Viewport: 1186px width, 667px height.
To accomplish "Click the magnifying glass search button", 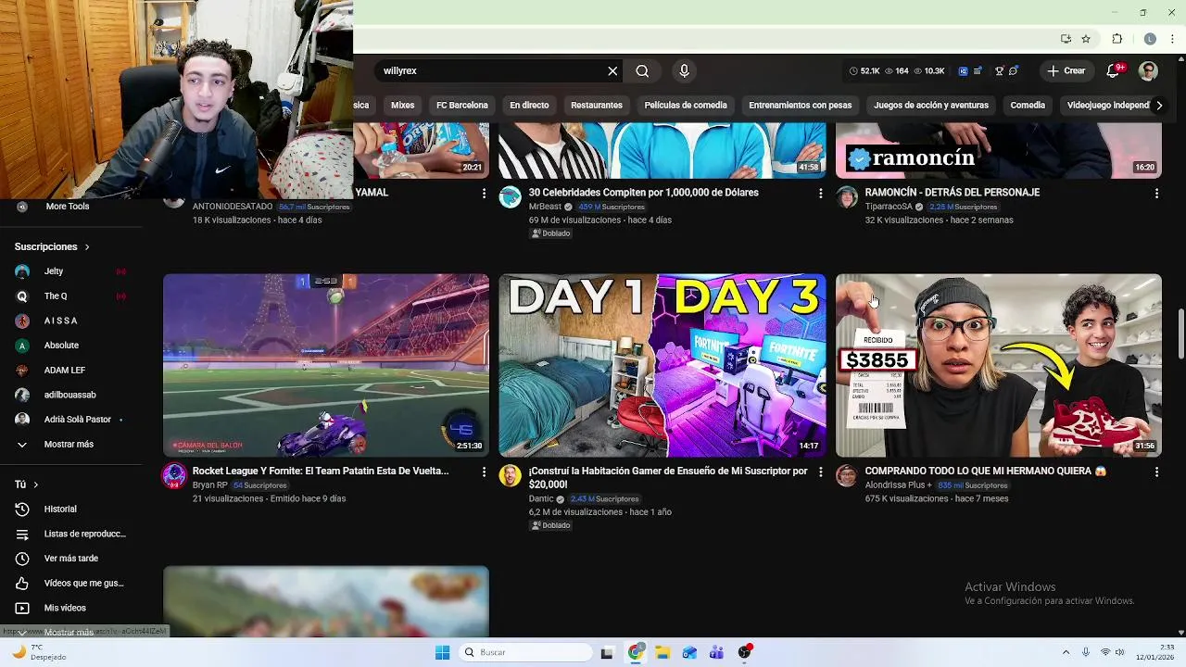I will coord(642,71).
